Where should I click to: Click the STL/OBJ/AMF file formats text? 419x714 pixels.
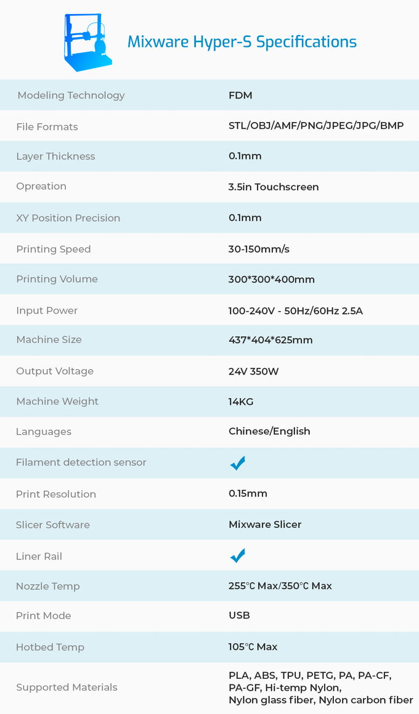click(316, 126)
